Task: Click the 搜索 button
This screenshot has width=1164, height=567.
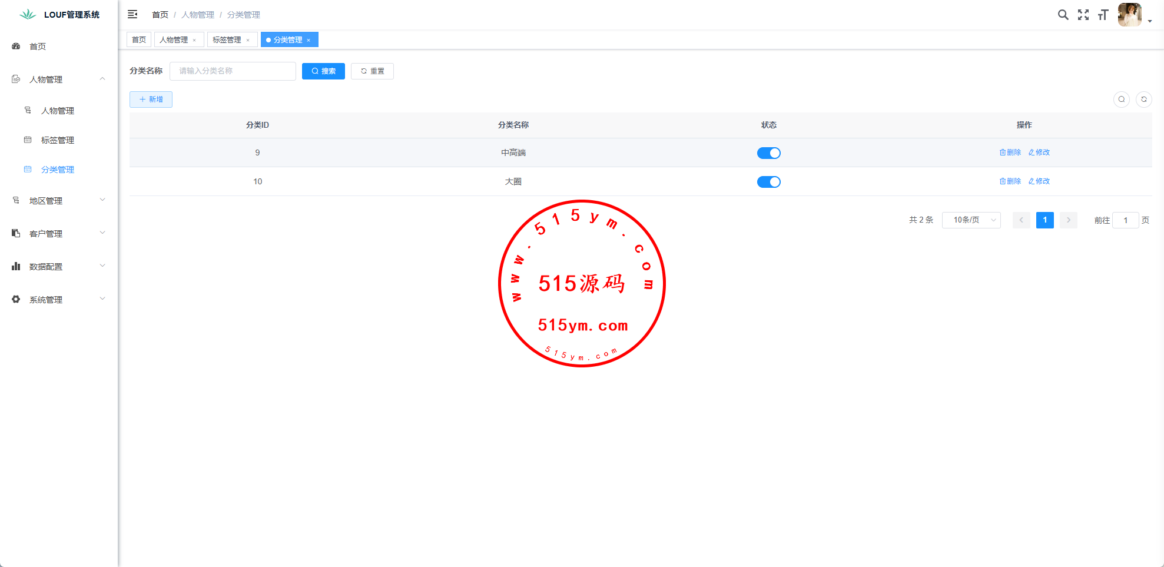Action: coord(323,71)
